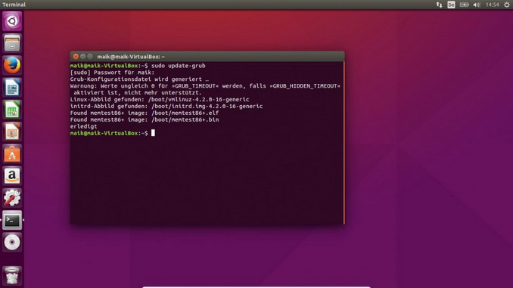Click the 'Warnung: Werte ungleich 0' line
This screenshot has width=513, height=288.
coord(205,86)
